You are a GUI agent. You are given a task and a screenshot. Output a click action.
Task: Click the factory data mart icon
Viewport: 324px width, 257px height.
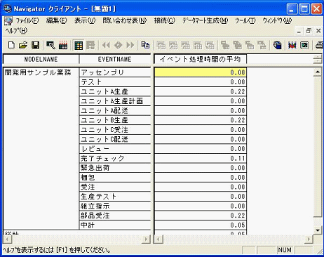pyautogui.click(x=63, y=45)
